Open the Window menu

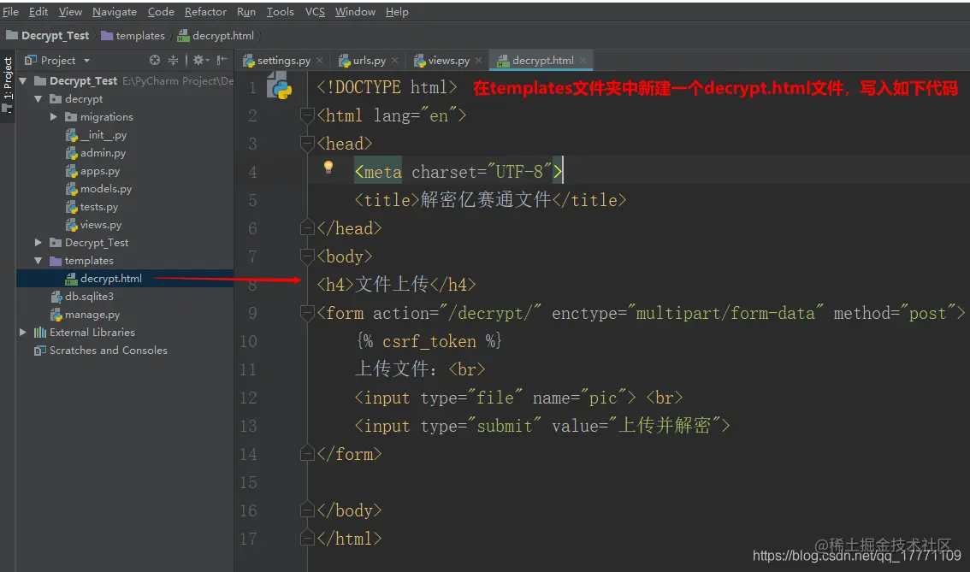tap(355, 12)
